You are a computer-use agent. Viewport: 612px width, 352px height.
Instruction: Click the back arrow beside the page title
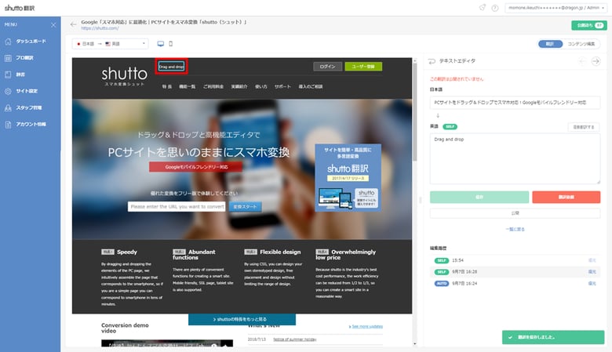pos(74,24)
